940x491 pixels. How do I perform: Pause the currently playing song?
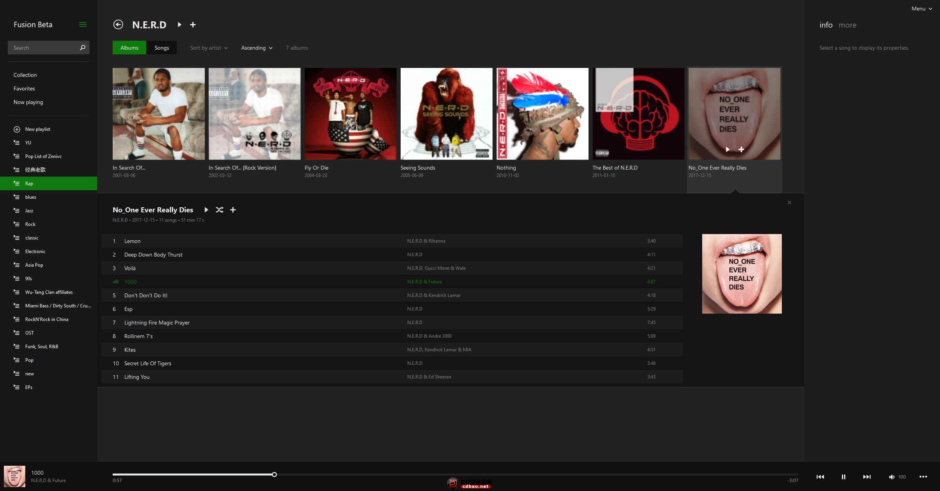[844, 477]
